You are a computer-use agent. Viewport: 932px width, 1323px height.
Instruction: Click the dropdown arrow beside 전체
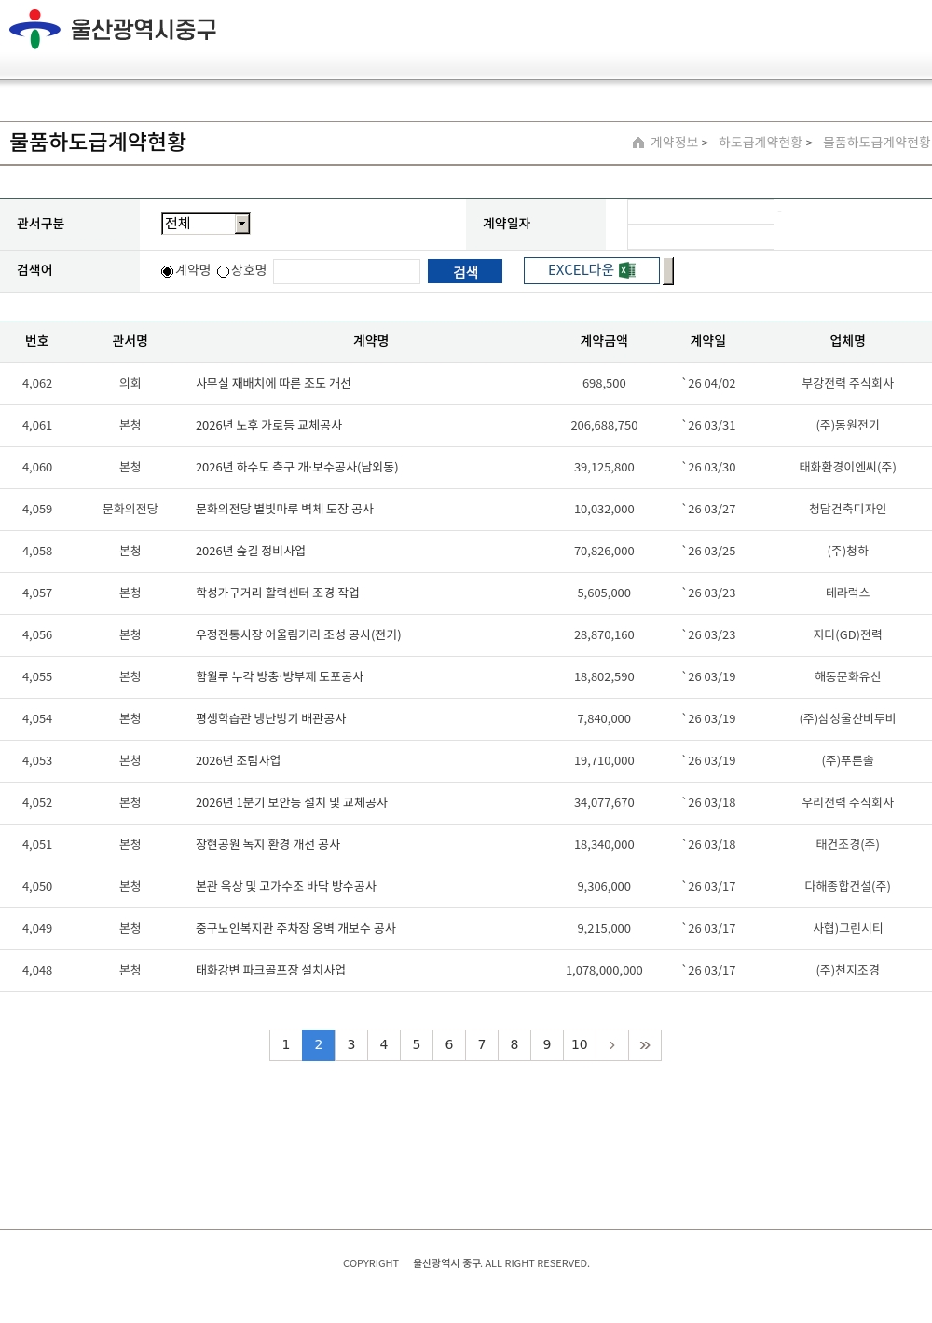click(x=242, y=224)
